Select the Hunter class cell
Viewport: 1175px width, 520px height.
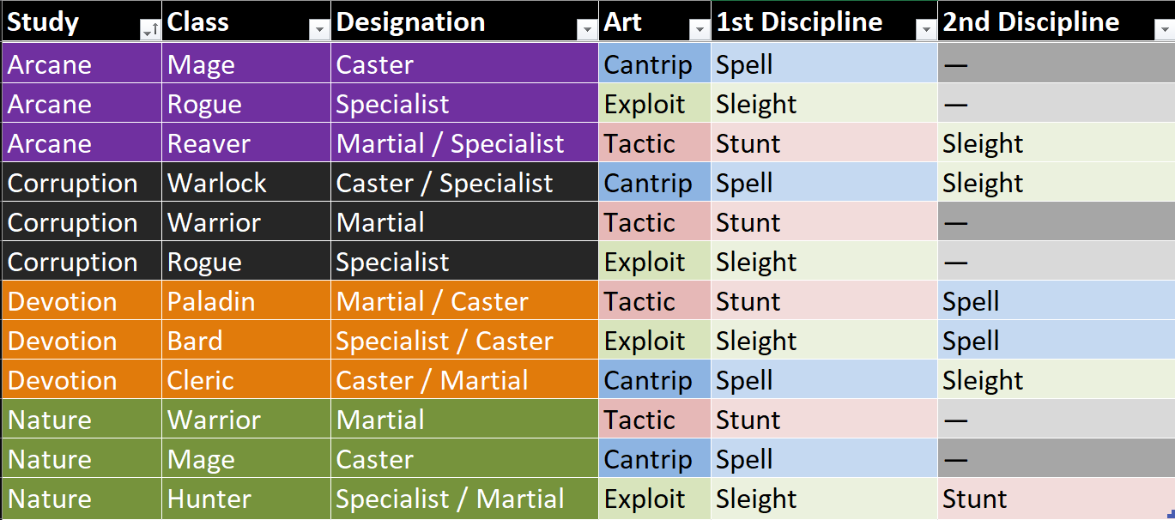click(x=246, y=499)
